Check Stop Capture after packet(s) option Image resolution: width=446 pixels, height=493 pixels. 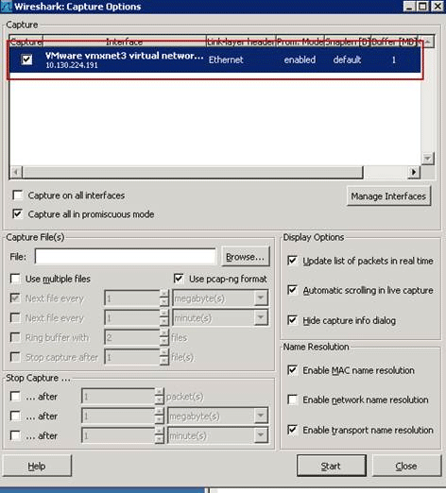point(15,397)
